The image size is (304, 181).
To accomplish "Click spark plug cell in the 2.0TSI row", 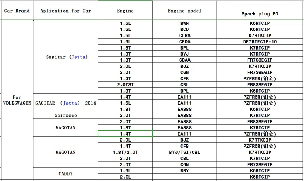I will coord(260,85).
